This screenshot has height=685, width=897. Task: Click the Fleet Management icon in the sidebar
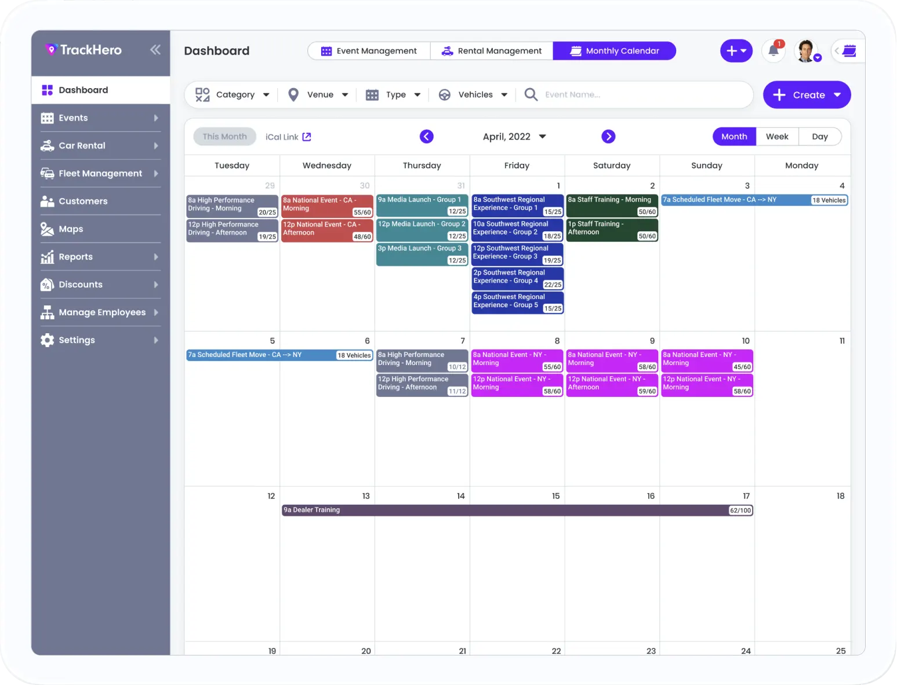click(x=48, y=173)
